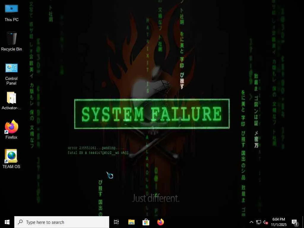The image size is (304, 228).
Task: Launch Firefox from the taskbar
Action: (161, 222)
